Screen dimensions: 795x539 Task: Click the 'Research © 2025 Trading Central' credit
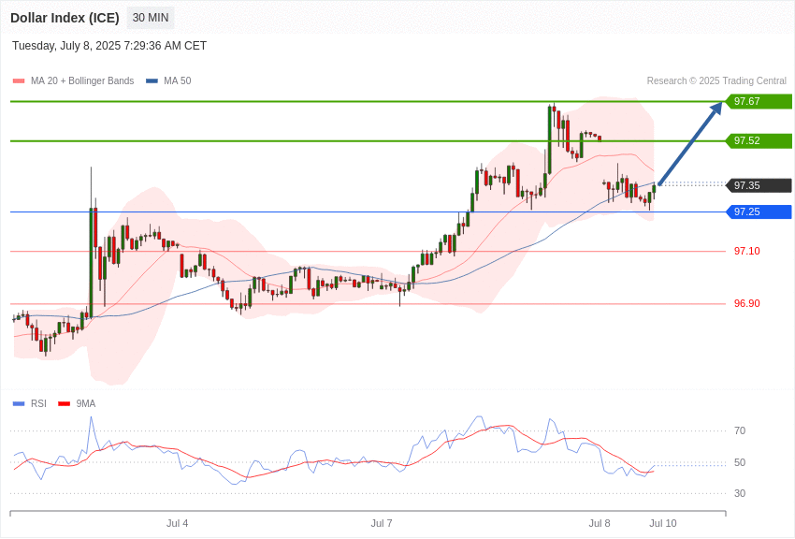[716, 81]
